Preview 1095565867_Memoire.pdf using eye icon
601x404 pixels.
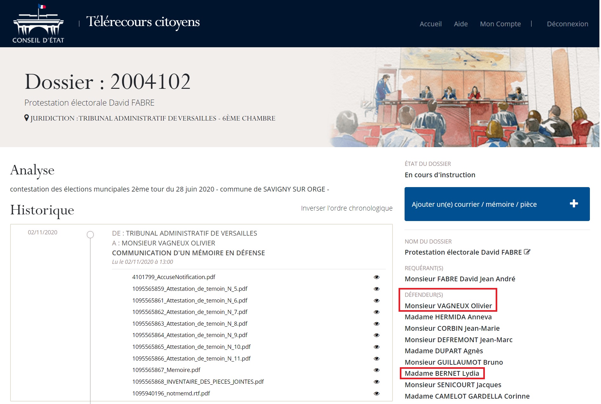[x=377, y=370]
